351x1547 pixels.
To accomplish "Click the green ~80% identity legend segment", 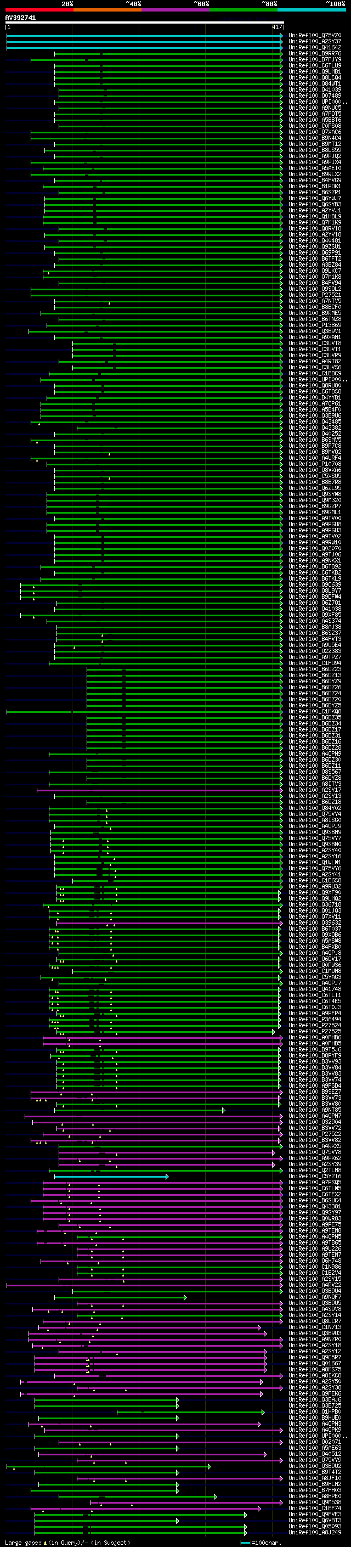I will (244, 10).
